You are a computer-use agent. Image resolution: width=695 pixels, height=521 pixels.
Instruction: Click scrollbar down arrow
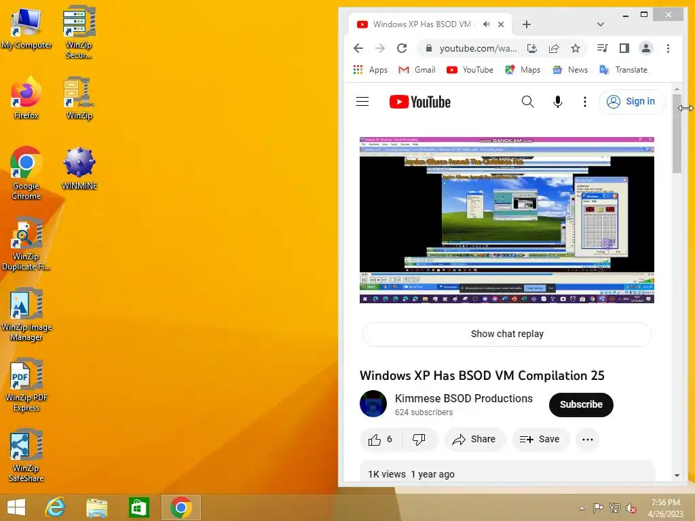click(x=677, y=476)
